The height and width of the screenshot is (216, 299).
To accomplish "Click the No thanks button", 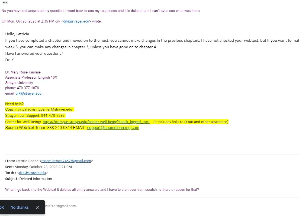I will coord(20,207).
